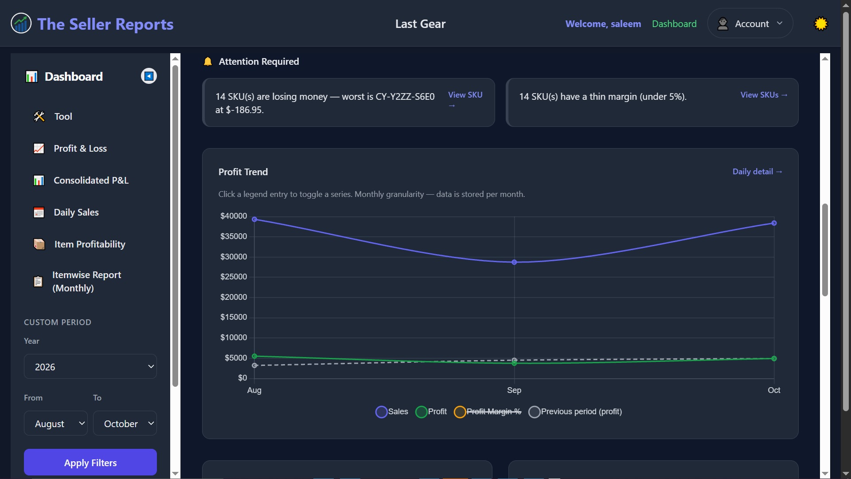Image resolution: width=851 pixels, height=479 pixels.
Task: Click the Item Profitability box icon
Action: click(x=39, y=244)
